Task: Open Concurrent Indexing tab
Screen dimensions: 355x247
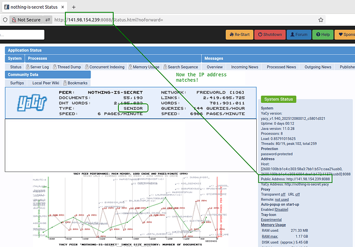Action: click(x=106, y=67)
